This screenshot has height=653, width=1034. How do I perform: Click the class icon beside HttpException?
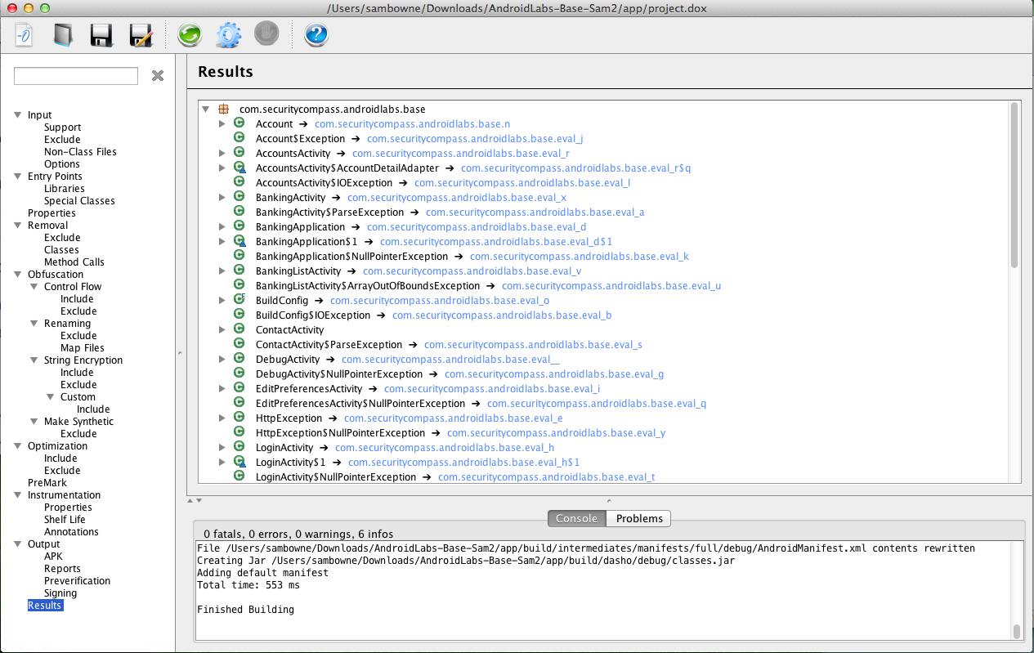coord(239,418)
